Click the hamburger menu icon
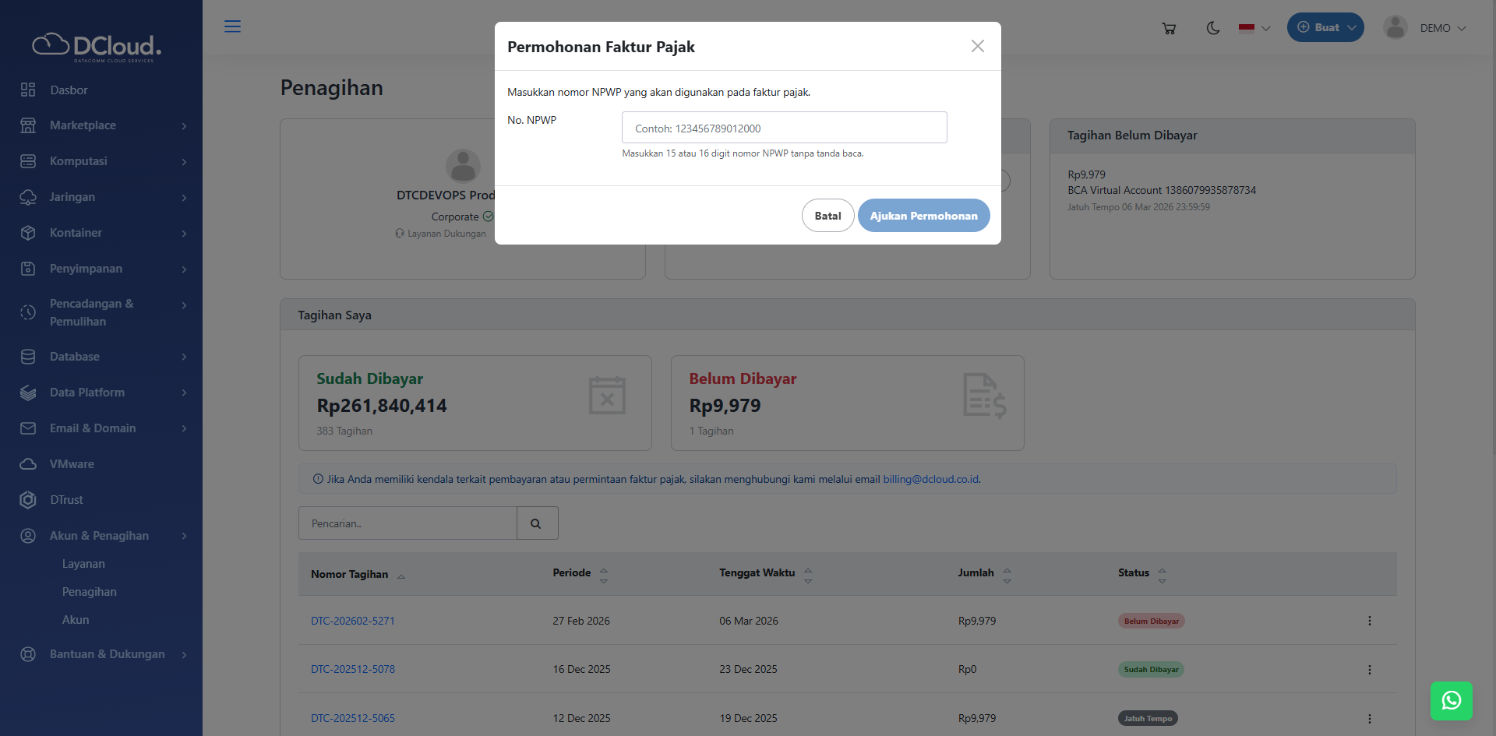The image size is (1496, 736). (x=232, y=26)
